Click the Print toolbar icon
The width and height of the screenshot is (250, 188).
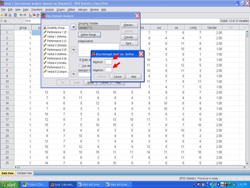(x=10, y=15)
